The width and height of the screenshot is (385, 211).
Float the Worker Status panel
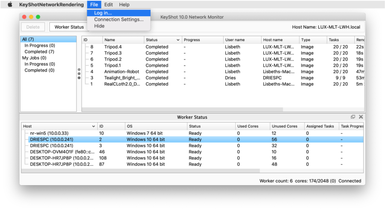tap(353, 117)
